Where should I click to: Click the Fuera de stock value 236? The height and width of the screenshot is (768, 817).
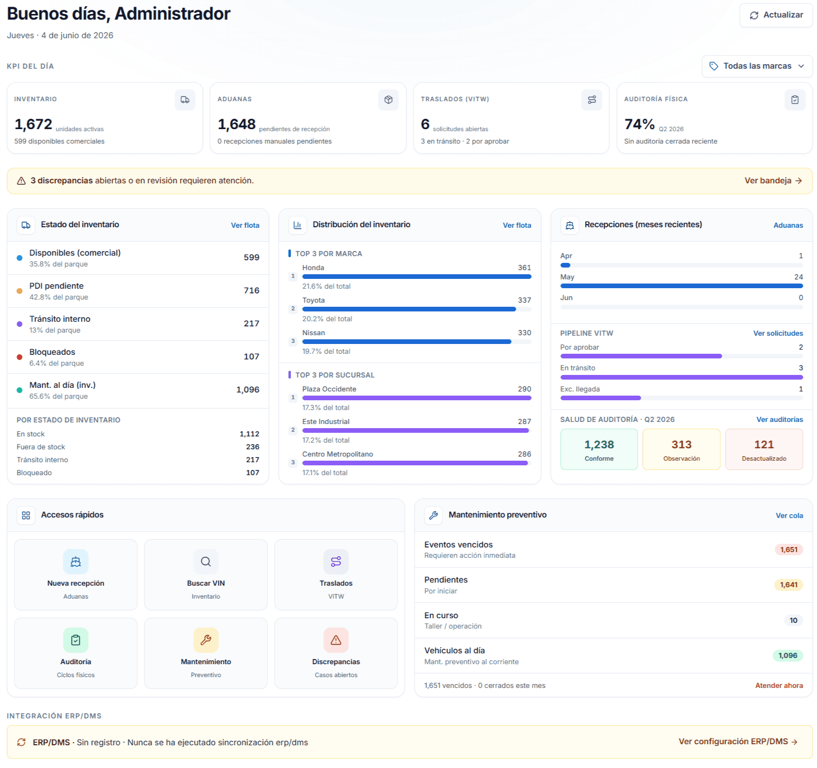pyautogui.click(x=253, y=447)
